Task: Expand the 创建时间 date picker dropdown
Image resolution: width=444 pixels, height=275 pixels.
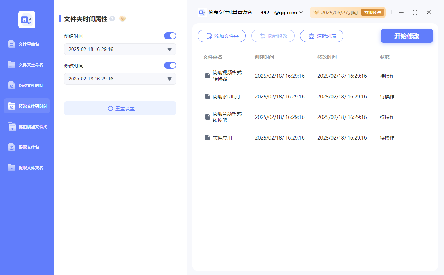Action: pos(169,49)
